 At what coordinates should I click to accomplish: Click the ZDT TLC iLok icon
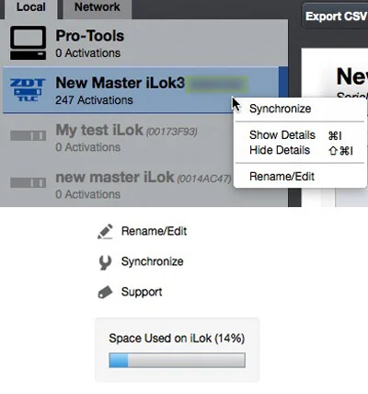pos(28,90)
